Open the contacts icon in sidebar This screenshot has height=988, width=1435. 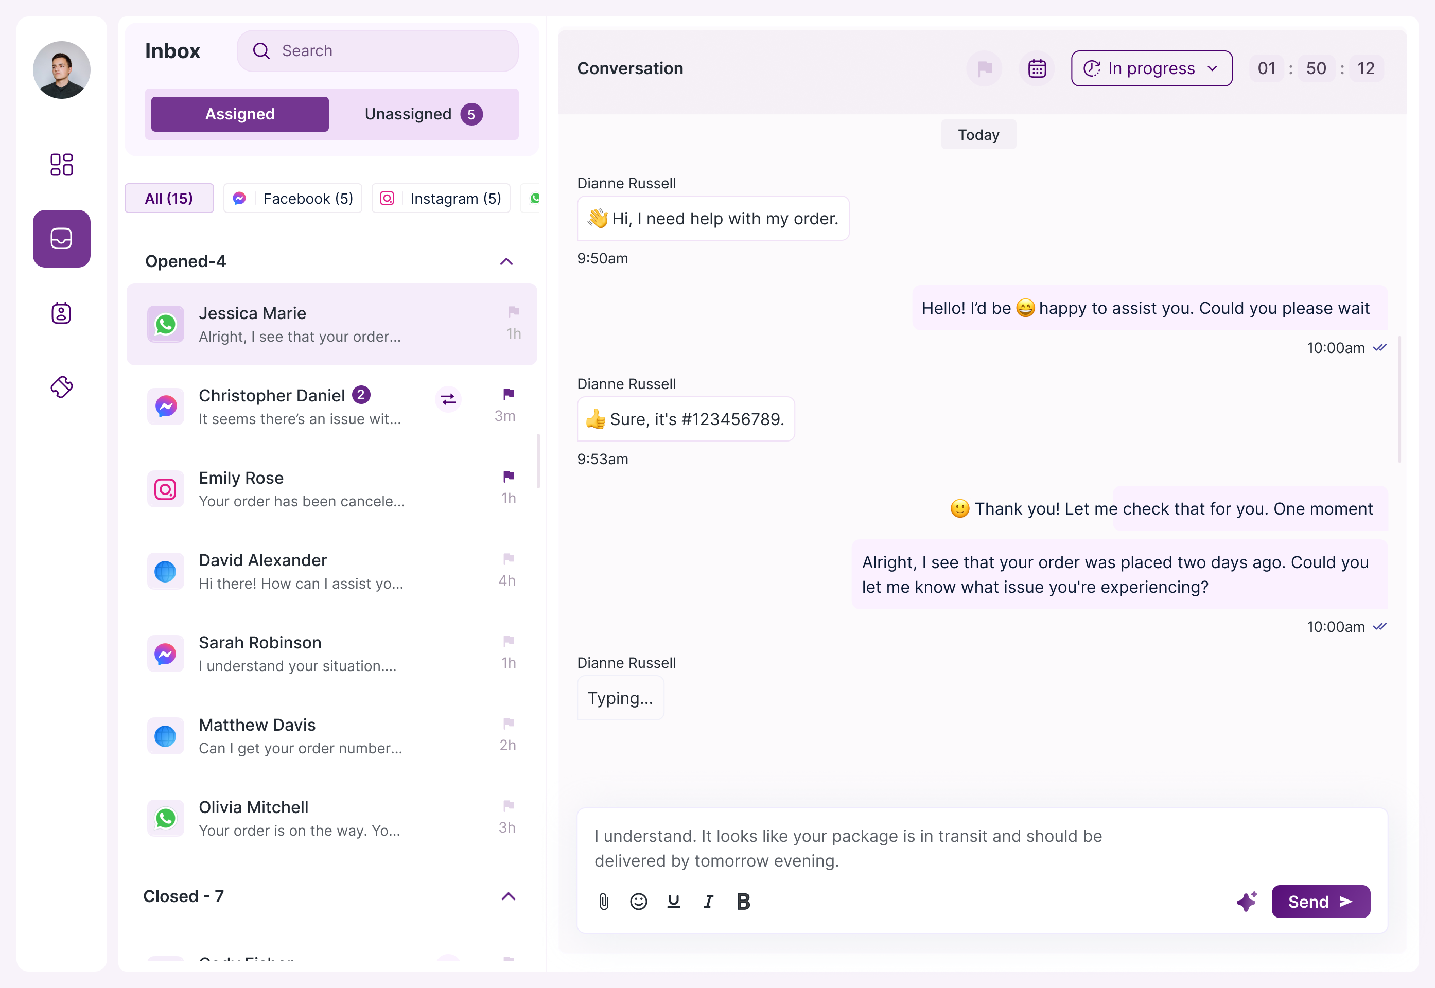pyautogui.click(x=61, y=313)
